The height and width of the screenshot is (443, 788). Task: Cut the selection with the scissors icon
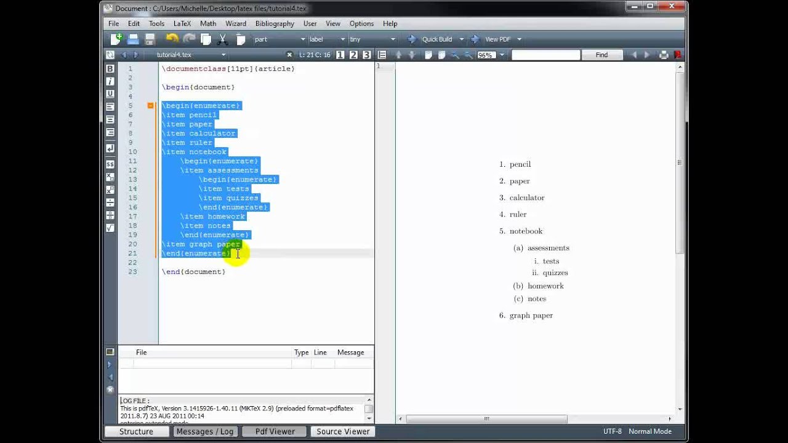click(223, 39)
